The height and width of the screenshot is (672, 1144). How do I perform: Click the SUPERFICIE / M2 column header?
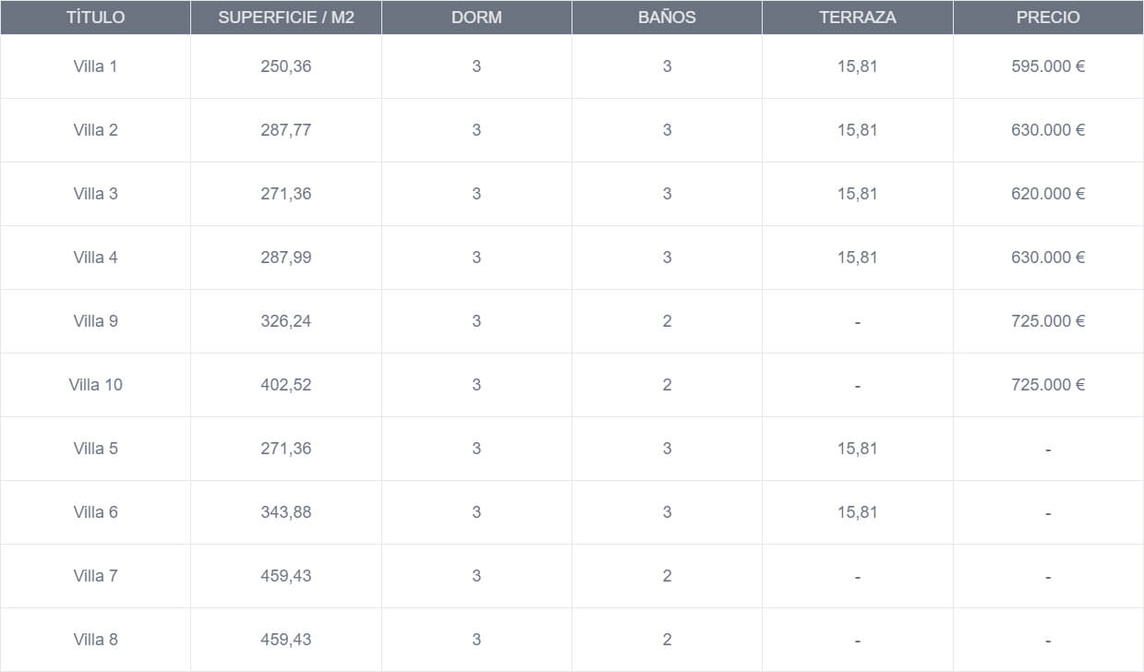(286, 18)
